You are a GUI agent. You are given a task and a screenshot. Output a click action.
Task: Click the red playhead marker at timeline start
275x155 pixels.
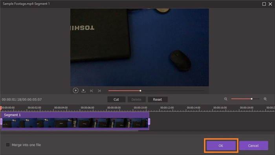[1, 108]
